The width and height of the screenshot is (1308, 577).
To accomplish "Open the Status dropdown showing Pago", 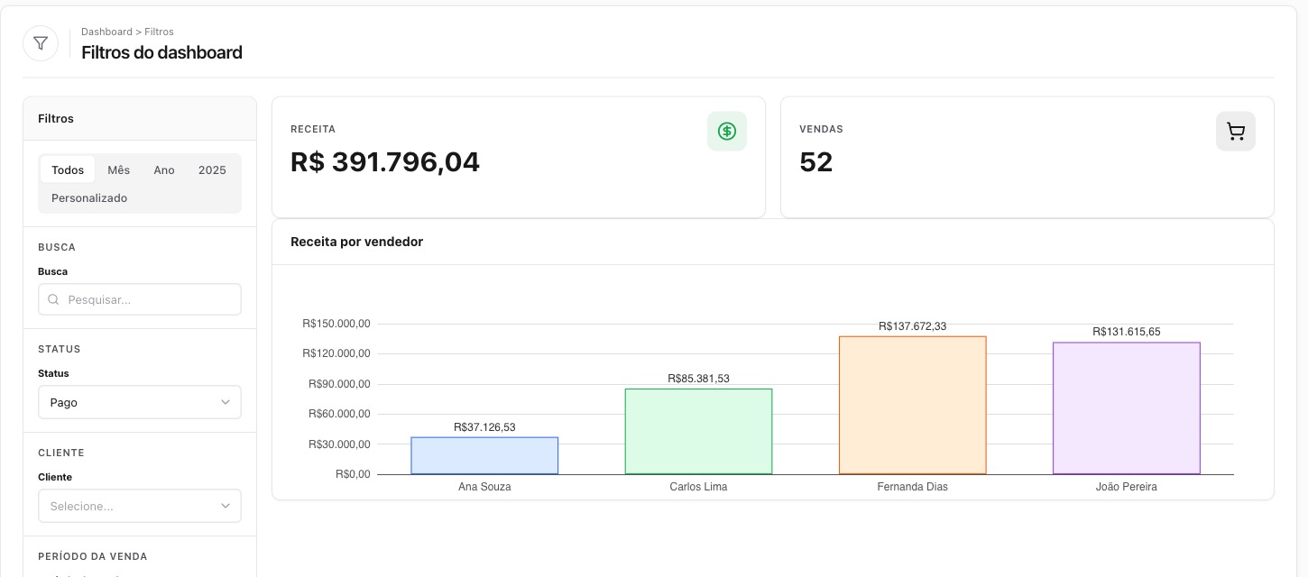I will [140, 402].
